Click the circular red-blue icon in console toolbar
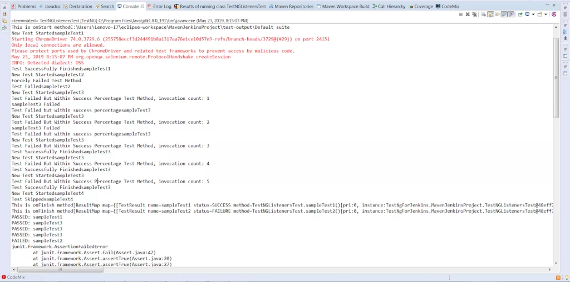The width and height of the screenshot is (570, 282). 554,14
